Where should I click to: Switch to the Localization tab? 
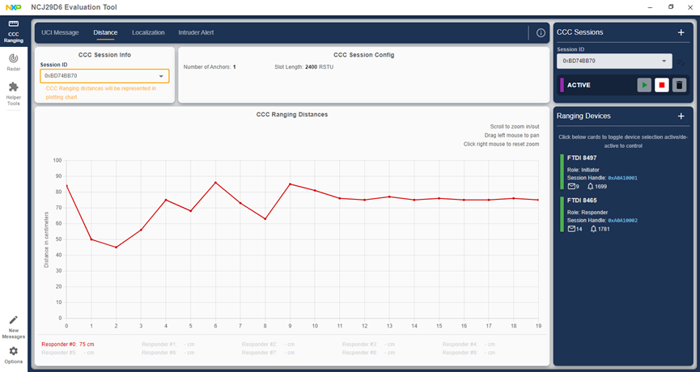148,33
